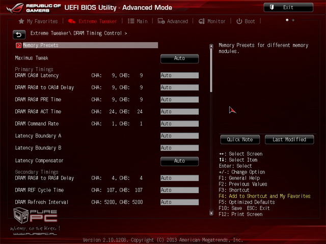Click the Extreme Tweaker flame icon
Viewport: 326px width, 244px height.
(72, 21)
